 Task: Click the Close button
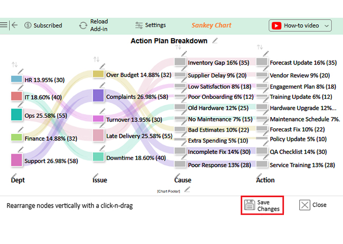point(313,205)
